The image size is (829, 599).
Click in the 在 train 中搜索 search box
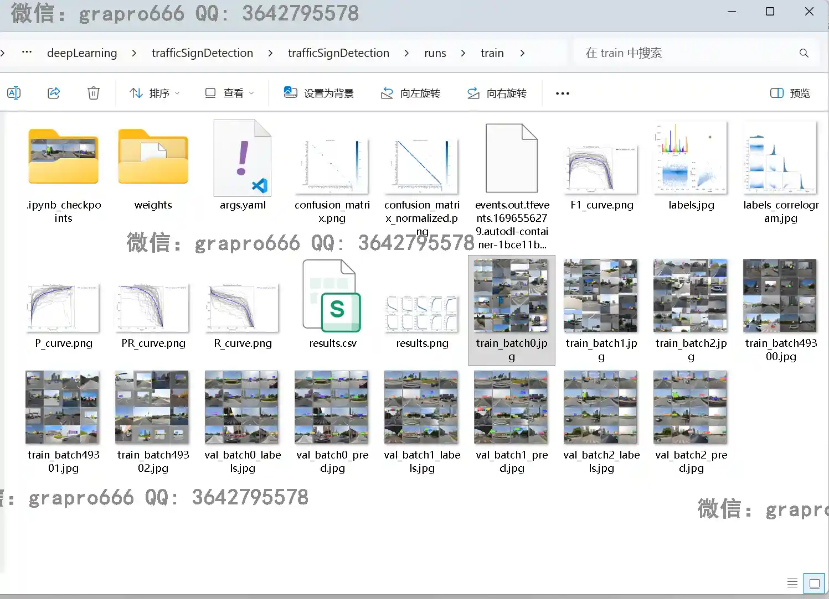(x=637, y=53)
